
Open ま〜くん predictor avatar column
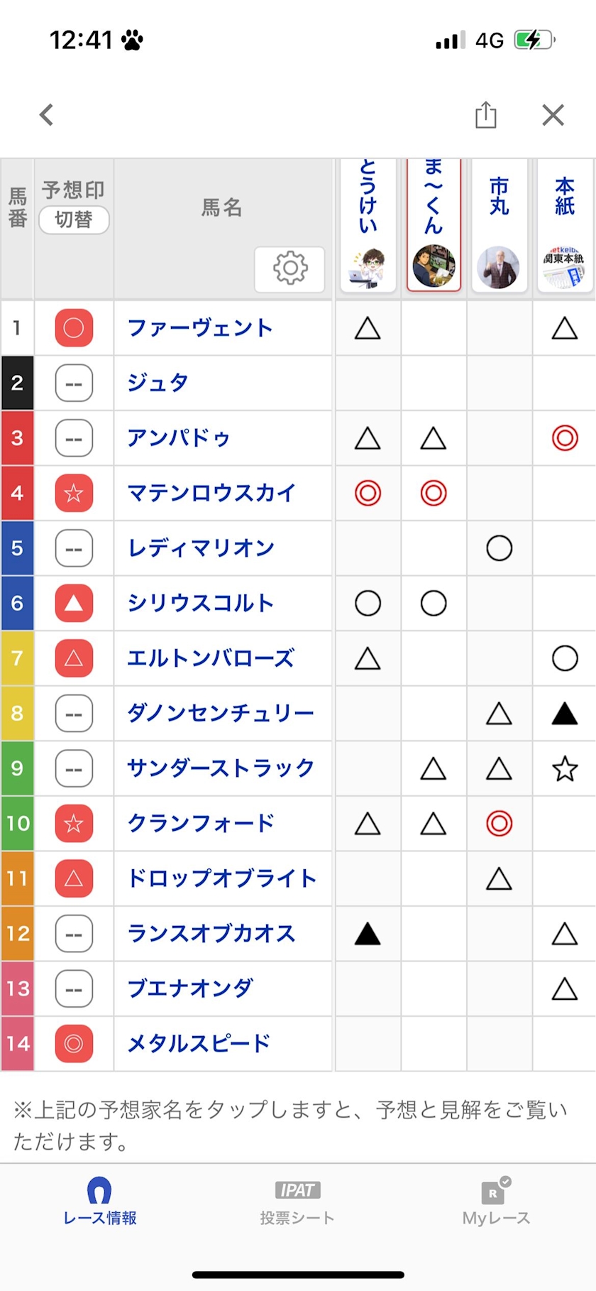tap(434, 226)
